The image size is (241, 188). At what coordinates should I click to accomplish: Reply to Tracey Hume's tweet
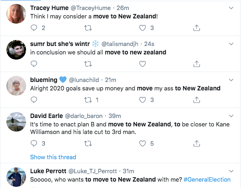[34, 28]
